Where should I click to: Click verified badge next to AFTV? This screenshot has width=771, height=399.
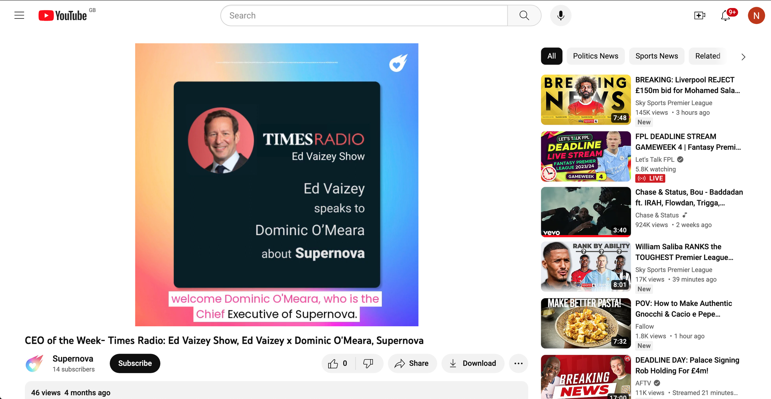click(657, 383)
